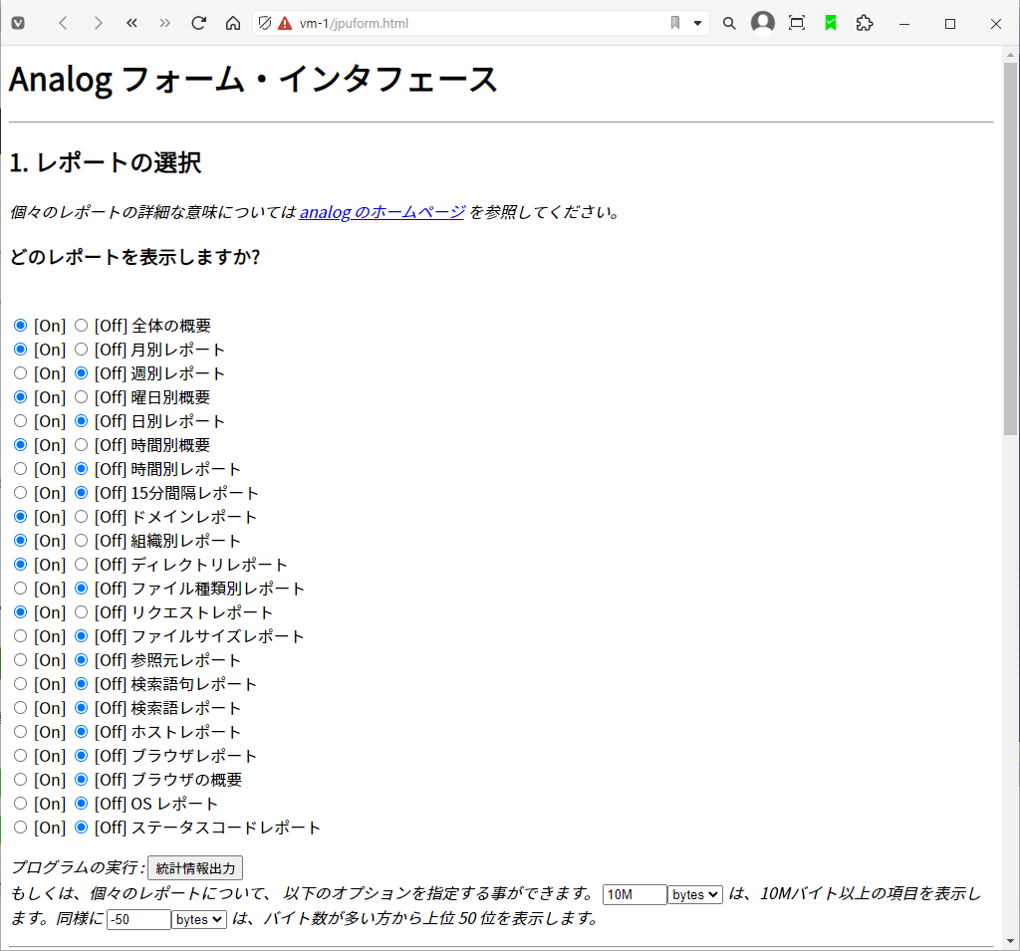Image resolution: width=1020 pixels, height=951 pixels.
Task: Turn Off the 時間別概要 report
Action: pos(81,445)
